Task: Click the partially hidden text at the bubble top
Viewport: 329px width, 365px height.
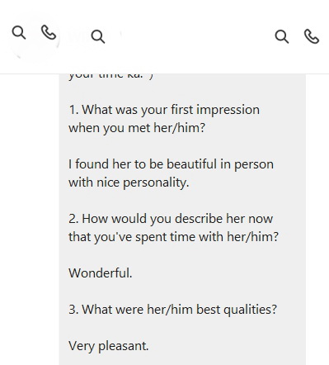Action: [110, 76]
